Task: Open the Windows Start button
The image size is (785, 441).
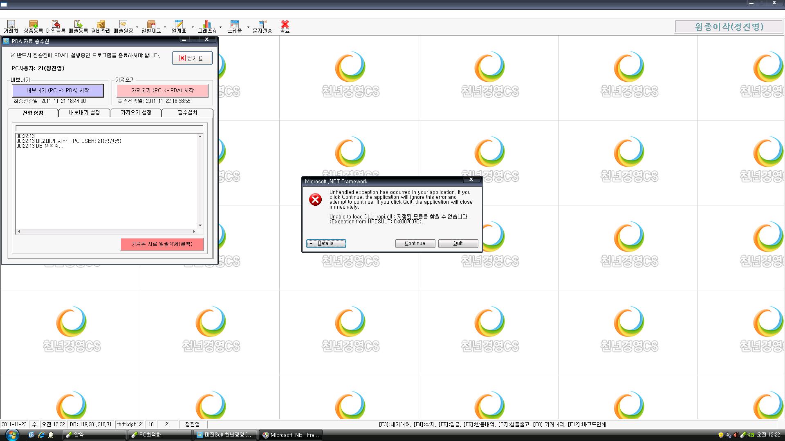Action: pos(12,435)
